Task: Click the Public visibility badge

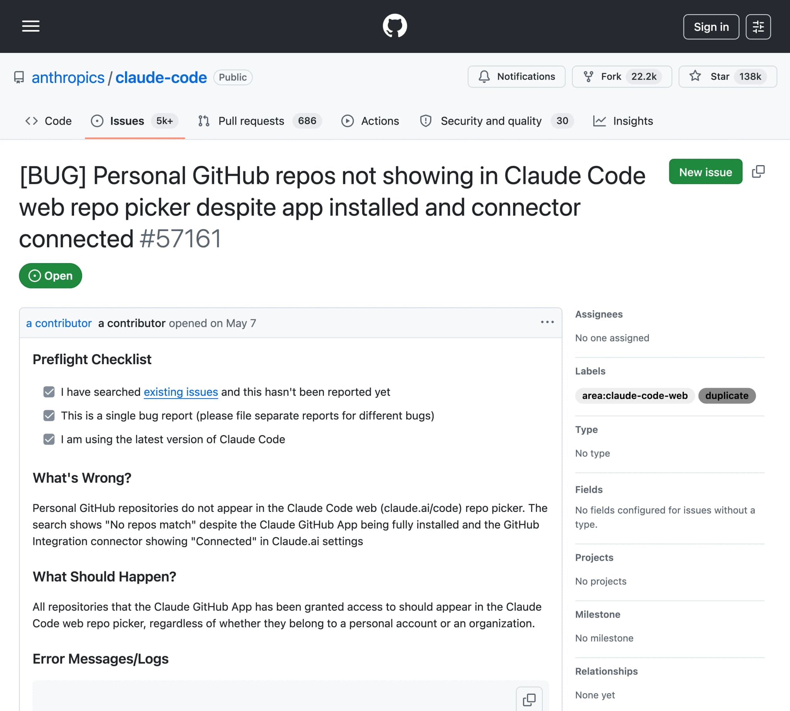Action: click(x=233, y=78)
